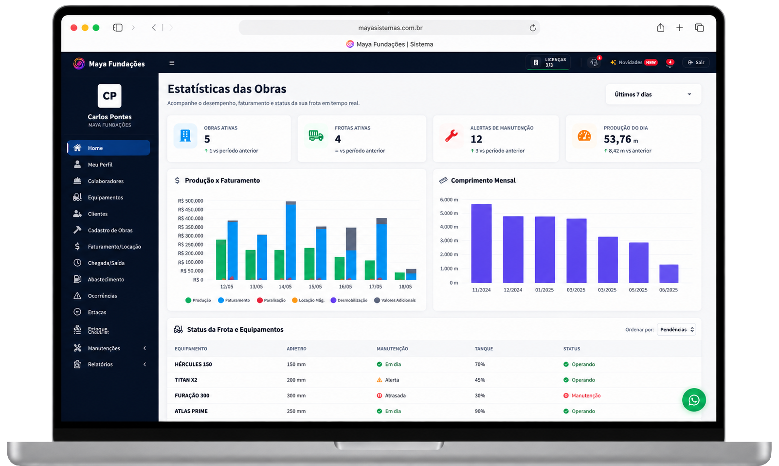Click the Abastecimento fuel pump icon
This screenshot has height=466, width=779.
coord(77,279)
